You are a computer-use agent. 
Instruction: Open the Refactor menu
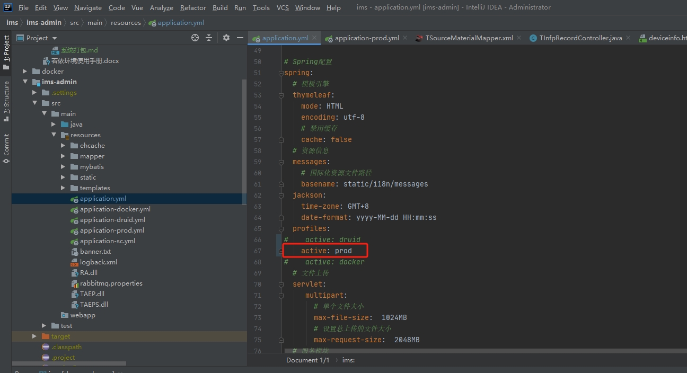point(193,7)
